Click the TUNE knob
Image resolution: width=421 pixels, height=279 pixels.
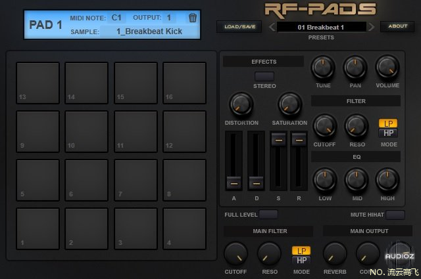[323, 67]
